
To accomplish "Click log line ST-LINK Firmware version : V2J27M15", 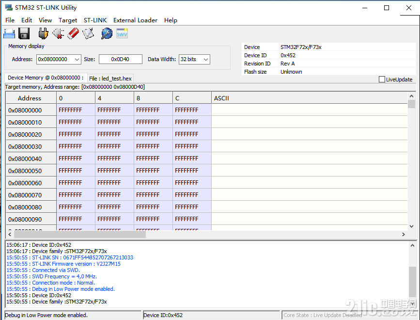I will [63, 264].
